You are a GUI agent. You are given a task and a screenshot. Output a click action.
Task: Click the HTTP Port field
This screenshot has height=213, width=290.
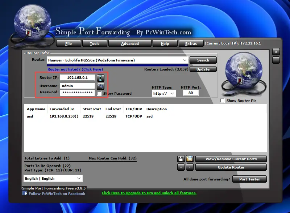(x=191, y=93)
